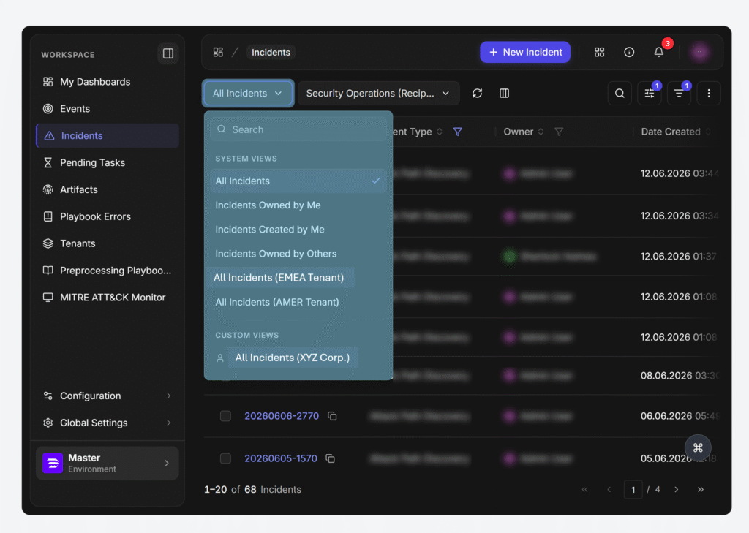Toggle the All Incidents view dropdown
749x533 pixels.
tap(247, 93)
